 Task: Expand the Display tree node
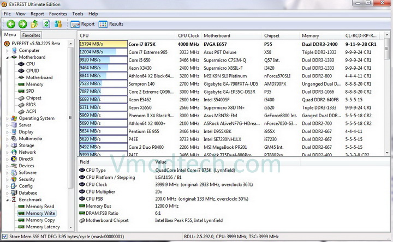(7, 132)
